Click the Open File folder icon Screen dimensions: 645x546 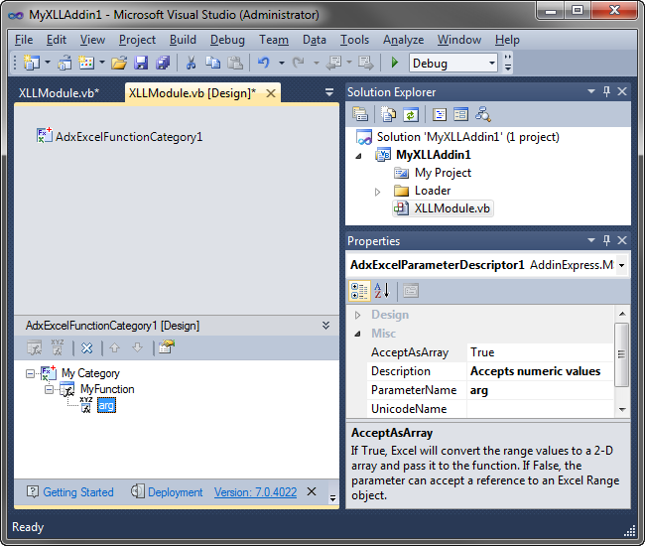click(x=119, y=63)
